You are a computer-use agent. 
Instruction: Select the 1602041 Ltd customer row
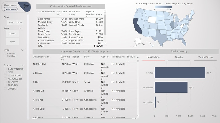(84, 67)
